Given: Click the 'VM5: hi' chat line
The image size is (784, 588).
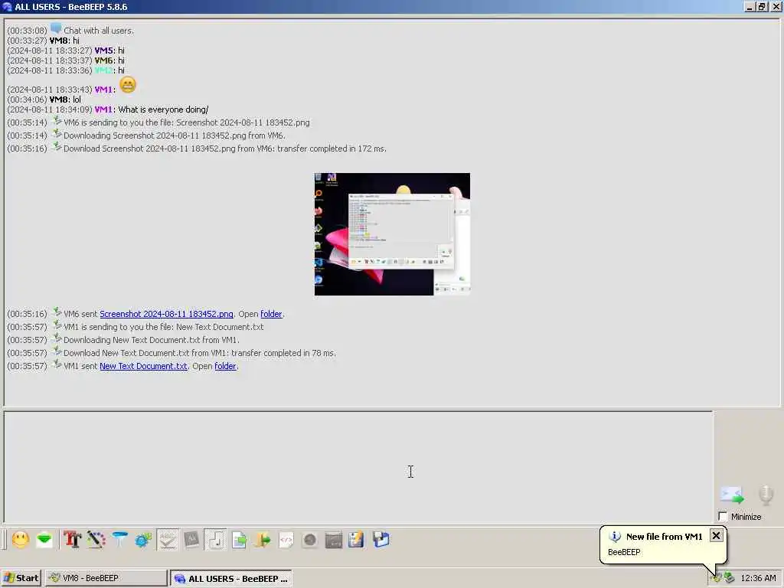Looking at the screenshot, I should tap(66, 51).
